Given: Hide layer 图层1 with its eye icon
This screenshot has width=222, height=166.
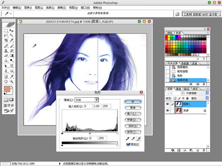Looking at the screenshot, I should [x=168, y=104].
